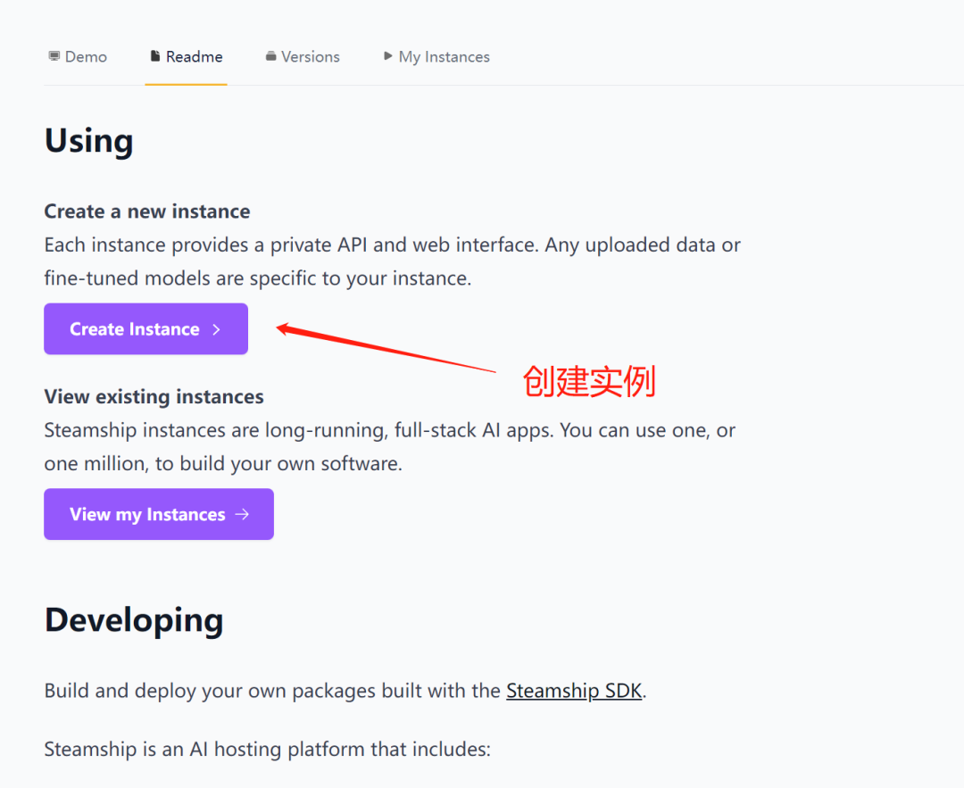This screenshot has height=788, width=964.
Task: Click the arrow inside View my Instances button
Action: pyautogui.click(x=242, y=514)
